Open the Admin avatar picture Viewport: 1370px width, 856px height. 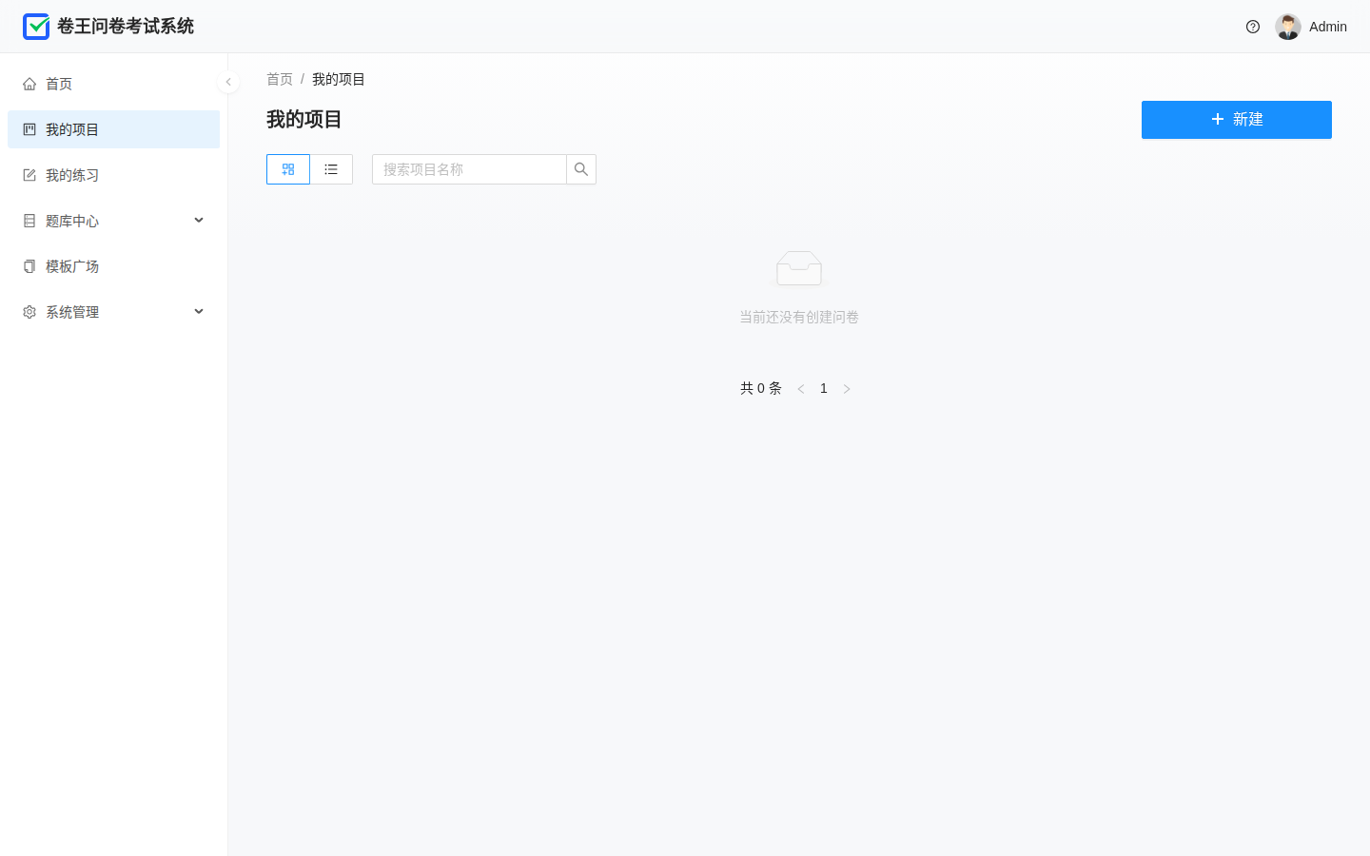1288,27
